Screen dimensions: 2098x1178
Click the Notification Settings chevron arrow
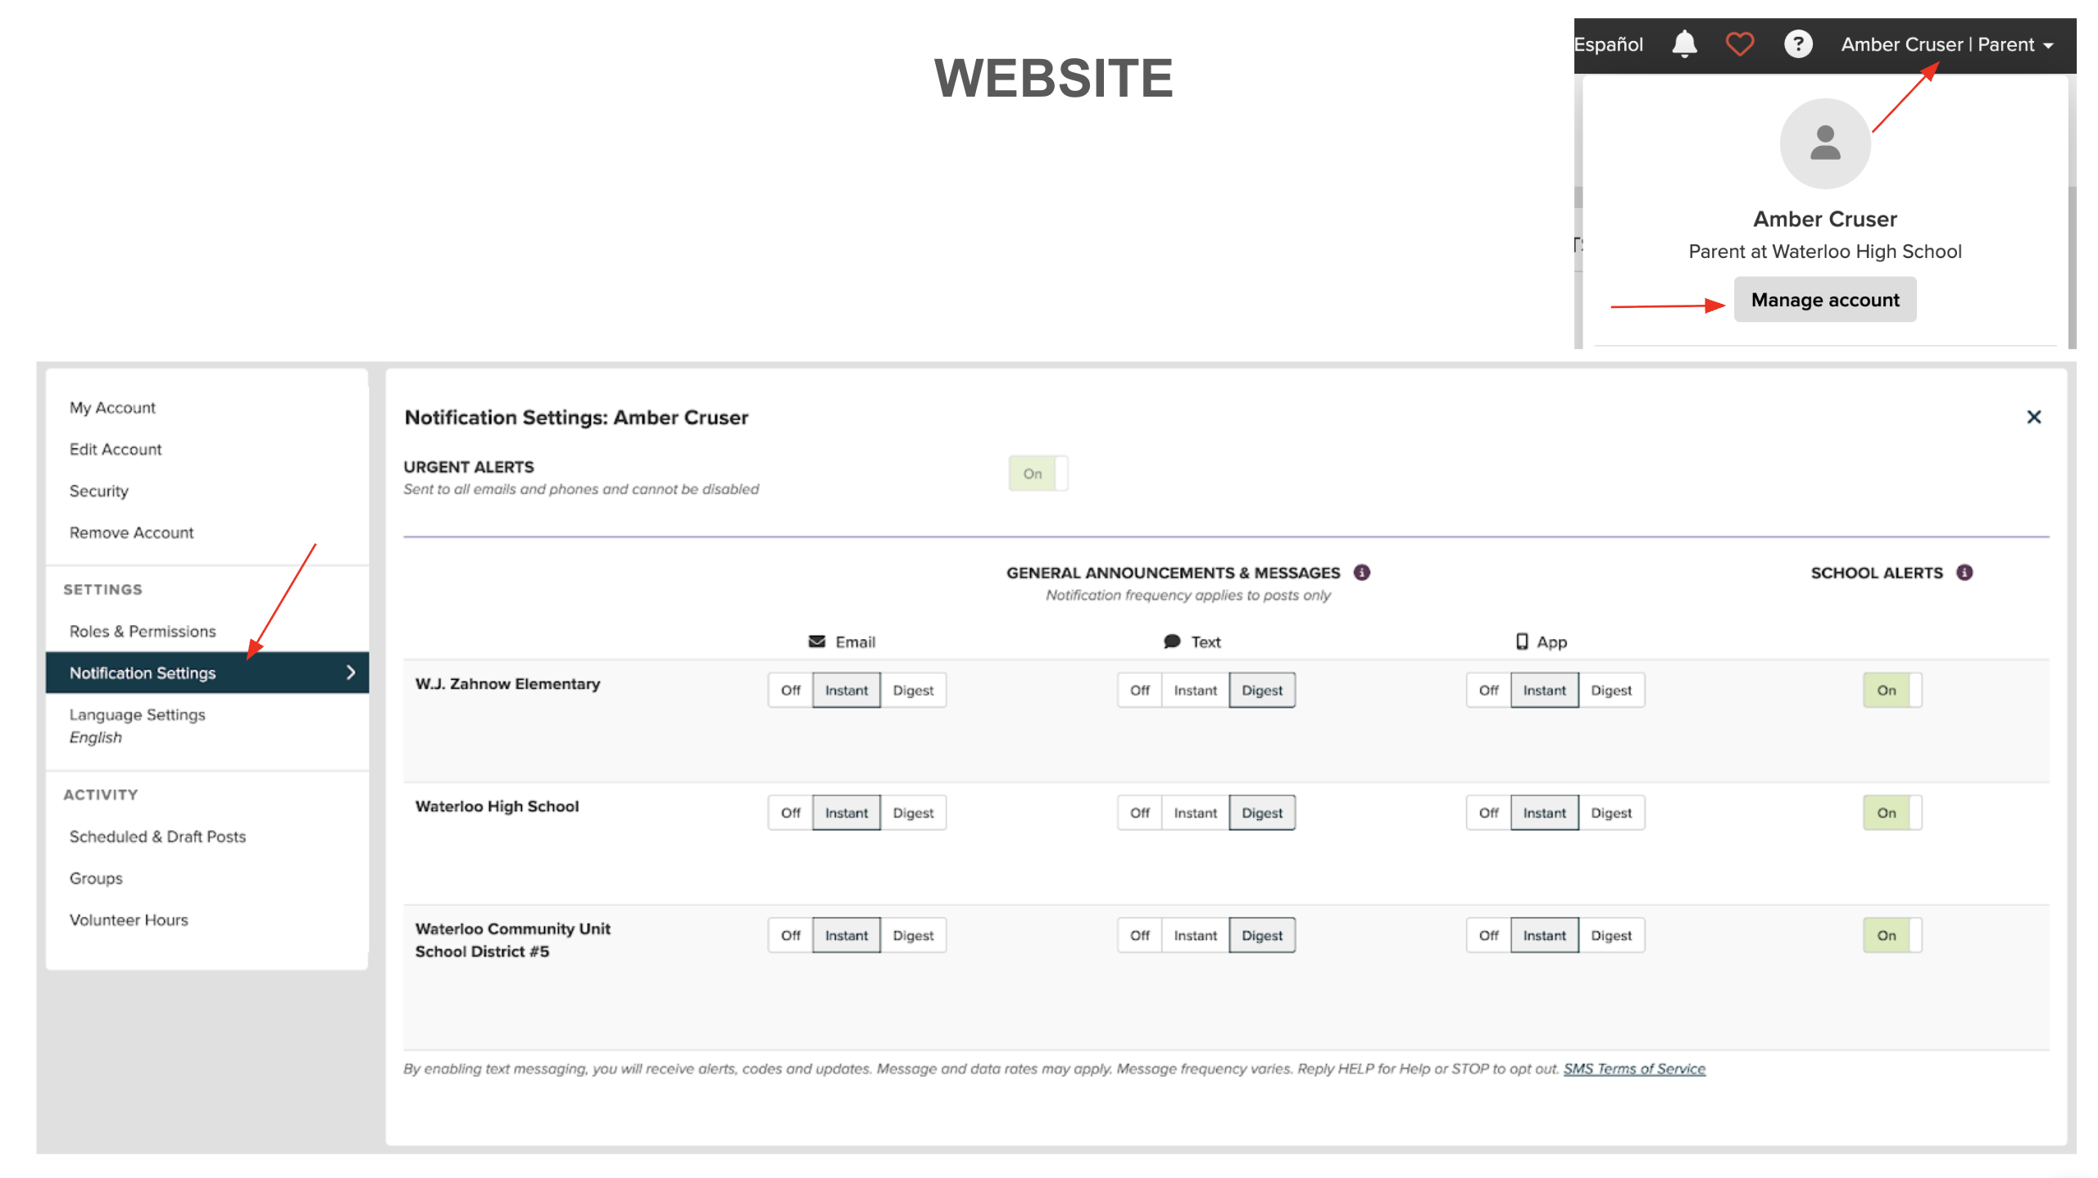click(x=351, y=673)
